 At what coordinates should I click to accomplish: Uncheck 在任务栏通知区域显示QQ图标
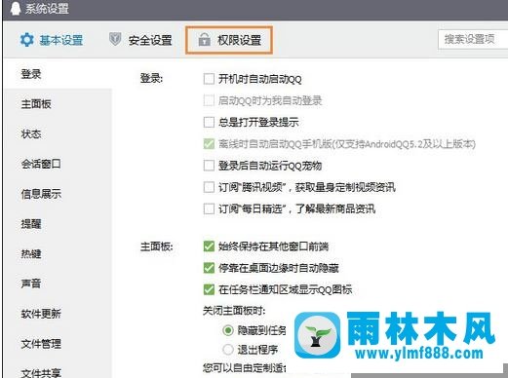209,289
